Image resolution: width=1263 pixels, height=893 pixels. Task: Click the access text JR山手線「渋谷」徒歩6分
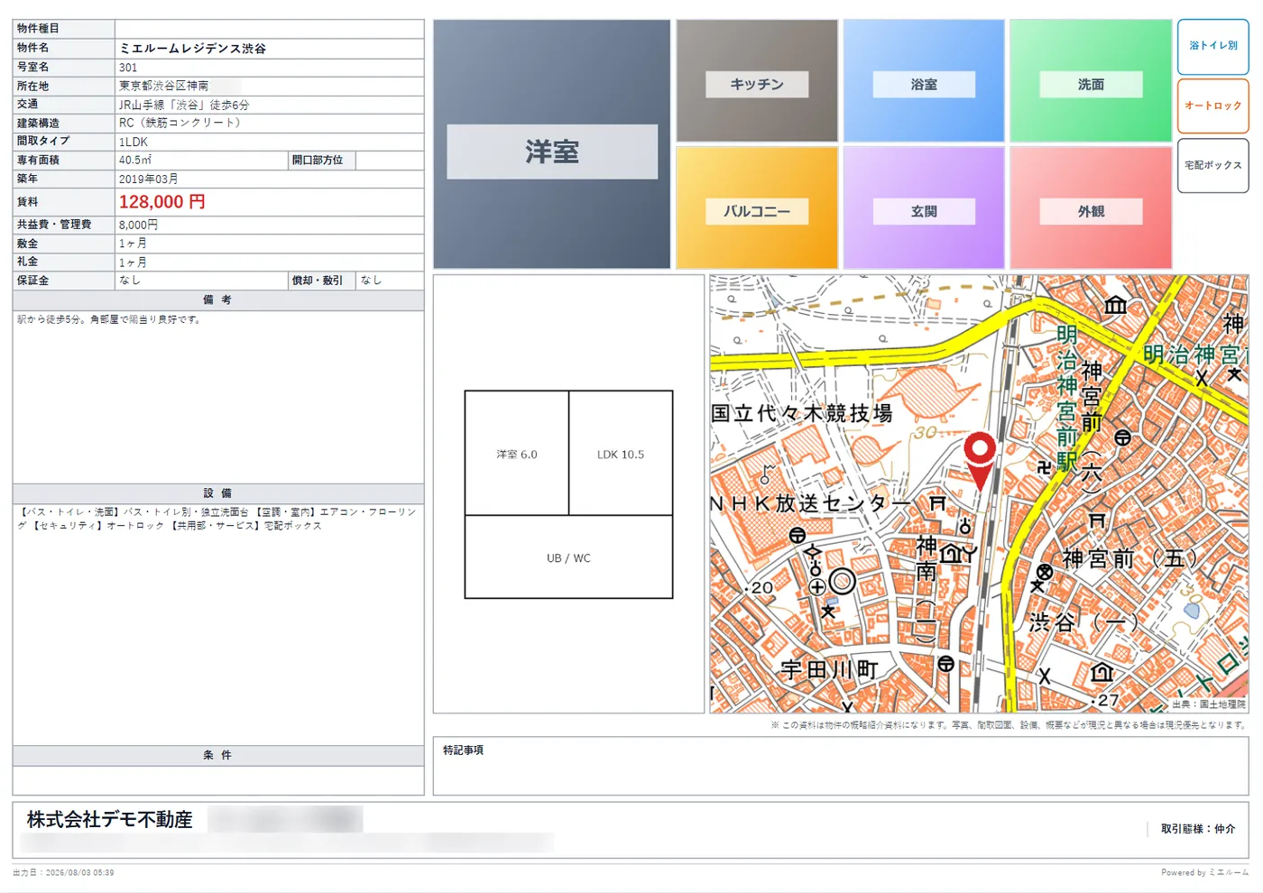184,105
